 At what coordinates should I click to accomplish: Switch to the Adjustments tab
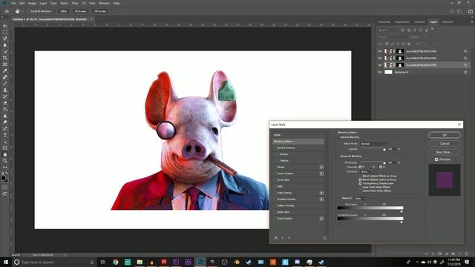click(x=402, y=22)
